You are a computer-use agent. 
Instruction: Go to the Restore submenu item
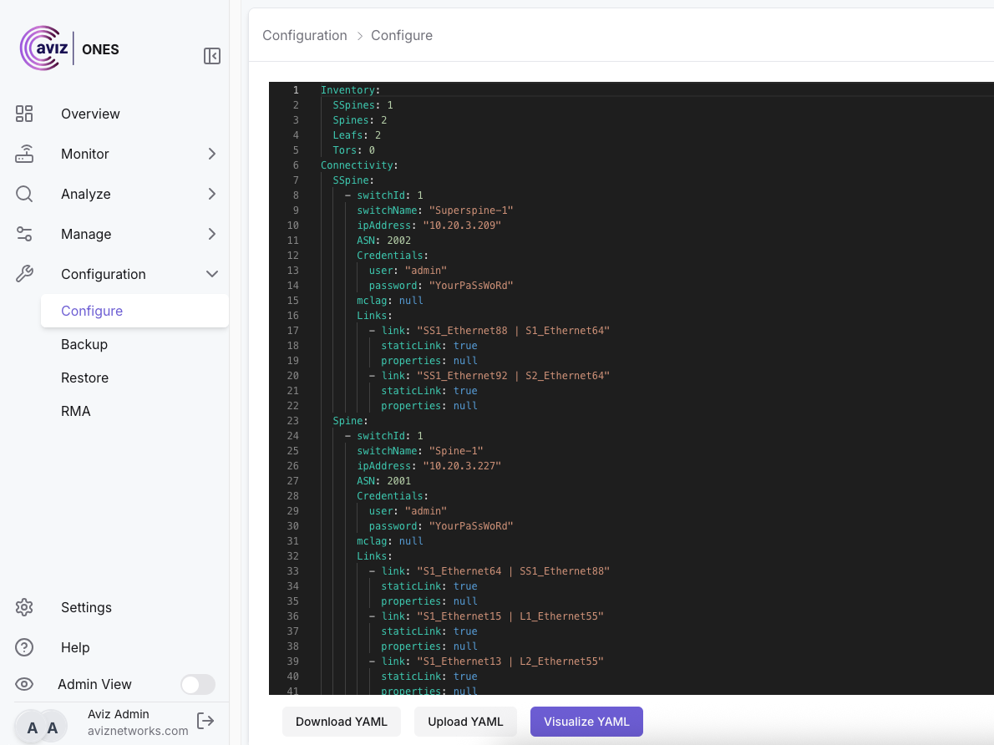tap(85, 378)
